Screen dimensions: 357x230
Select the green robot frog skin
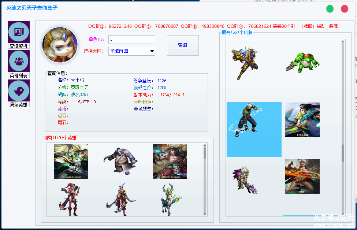[x=302, y=63]
